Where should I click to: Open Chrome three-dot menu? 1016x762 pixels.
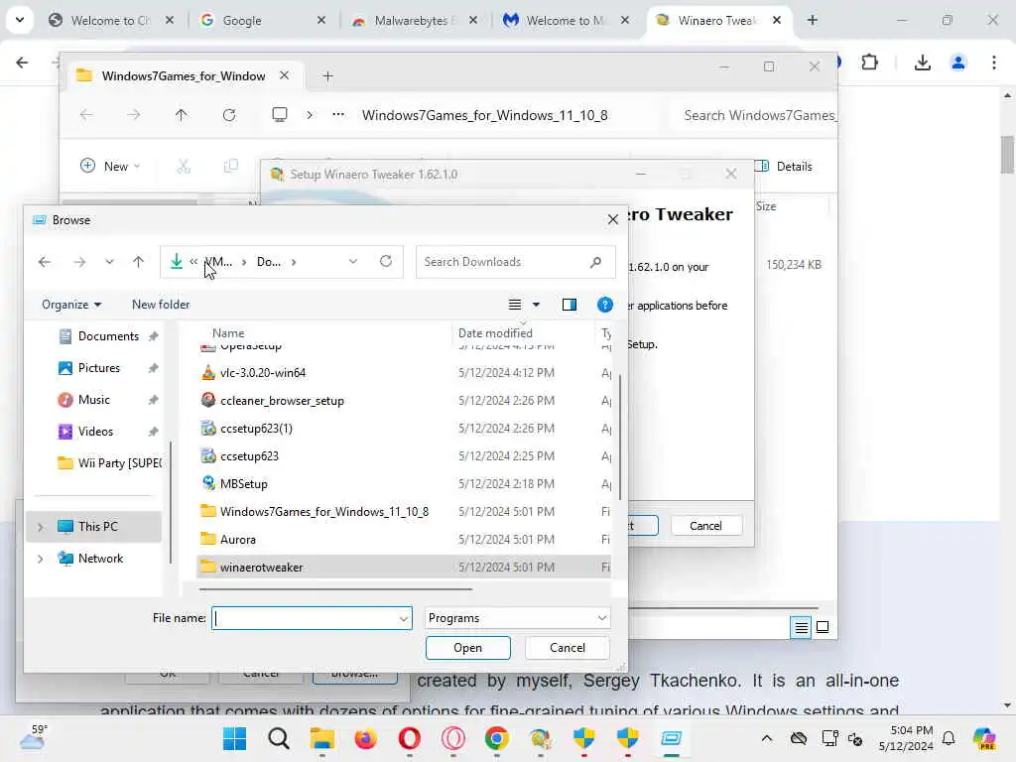[x=993, y=63]
